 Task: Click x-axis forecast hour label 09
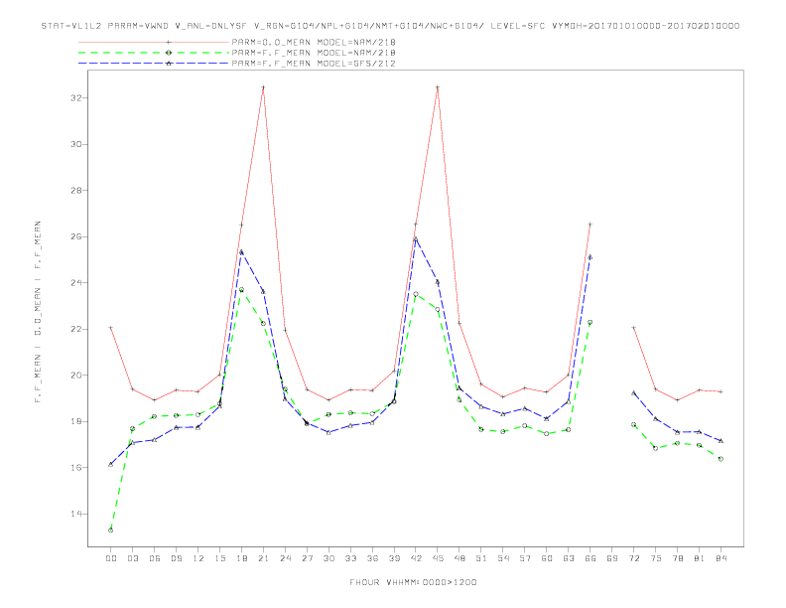176,558
